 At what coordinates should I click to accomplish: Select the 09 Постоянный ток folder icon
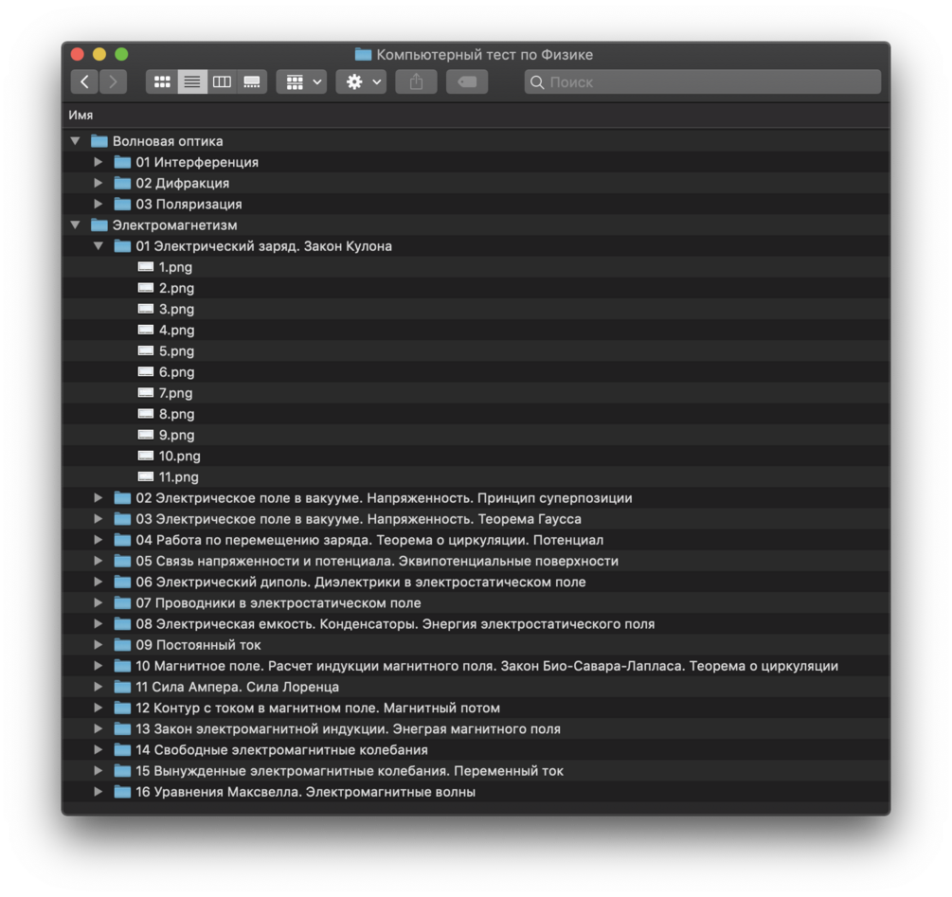click(122, 644)
